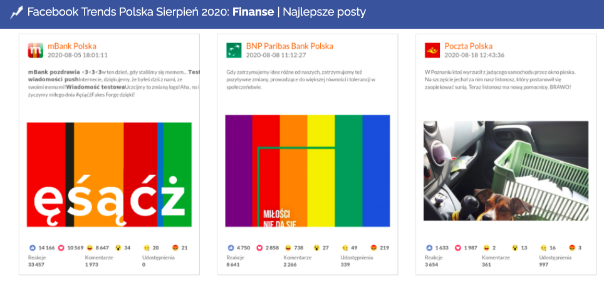Click the like icon on Poczta Polska post

click(429, 248)
